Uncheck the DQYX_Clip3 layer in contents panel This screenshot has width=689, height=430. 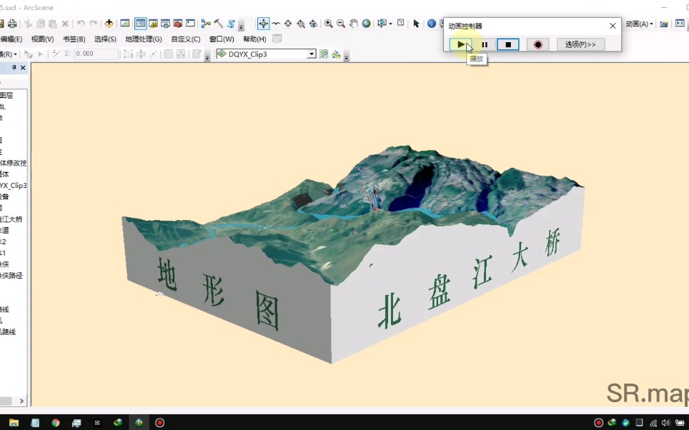point(2,184)
